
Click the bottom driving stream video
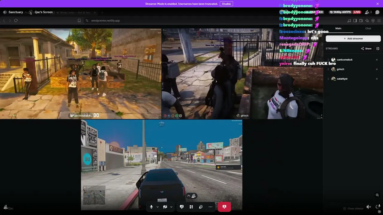(x=162, y=165)
